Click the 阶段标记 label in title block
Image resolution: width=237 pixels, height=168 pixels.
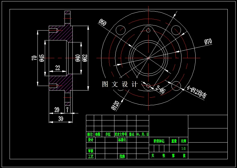click(159, 141)
